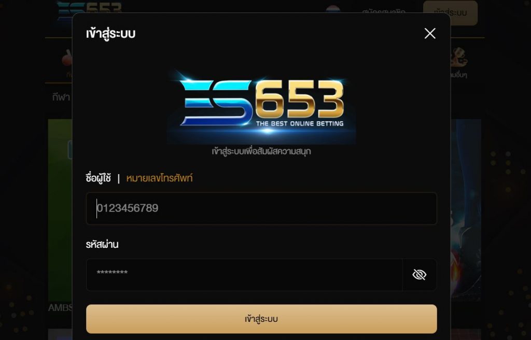Click into the รหัสผ่าน password field
The image size is (531, 340).
(x=244, y=275)
